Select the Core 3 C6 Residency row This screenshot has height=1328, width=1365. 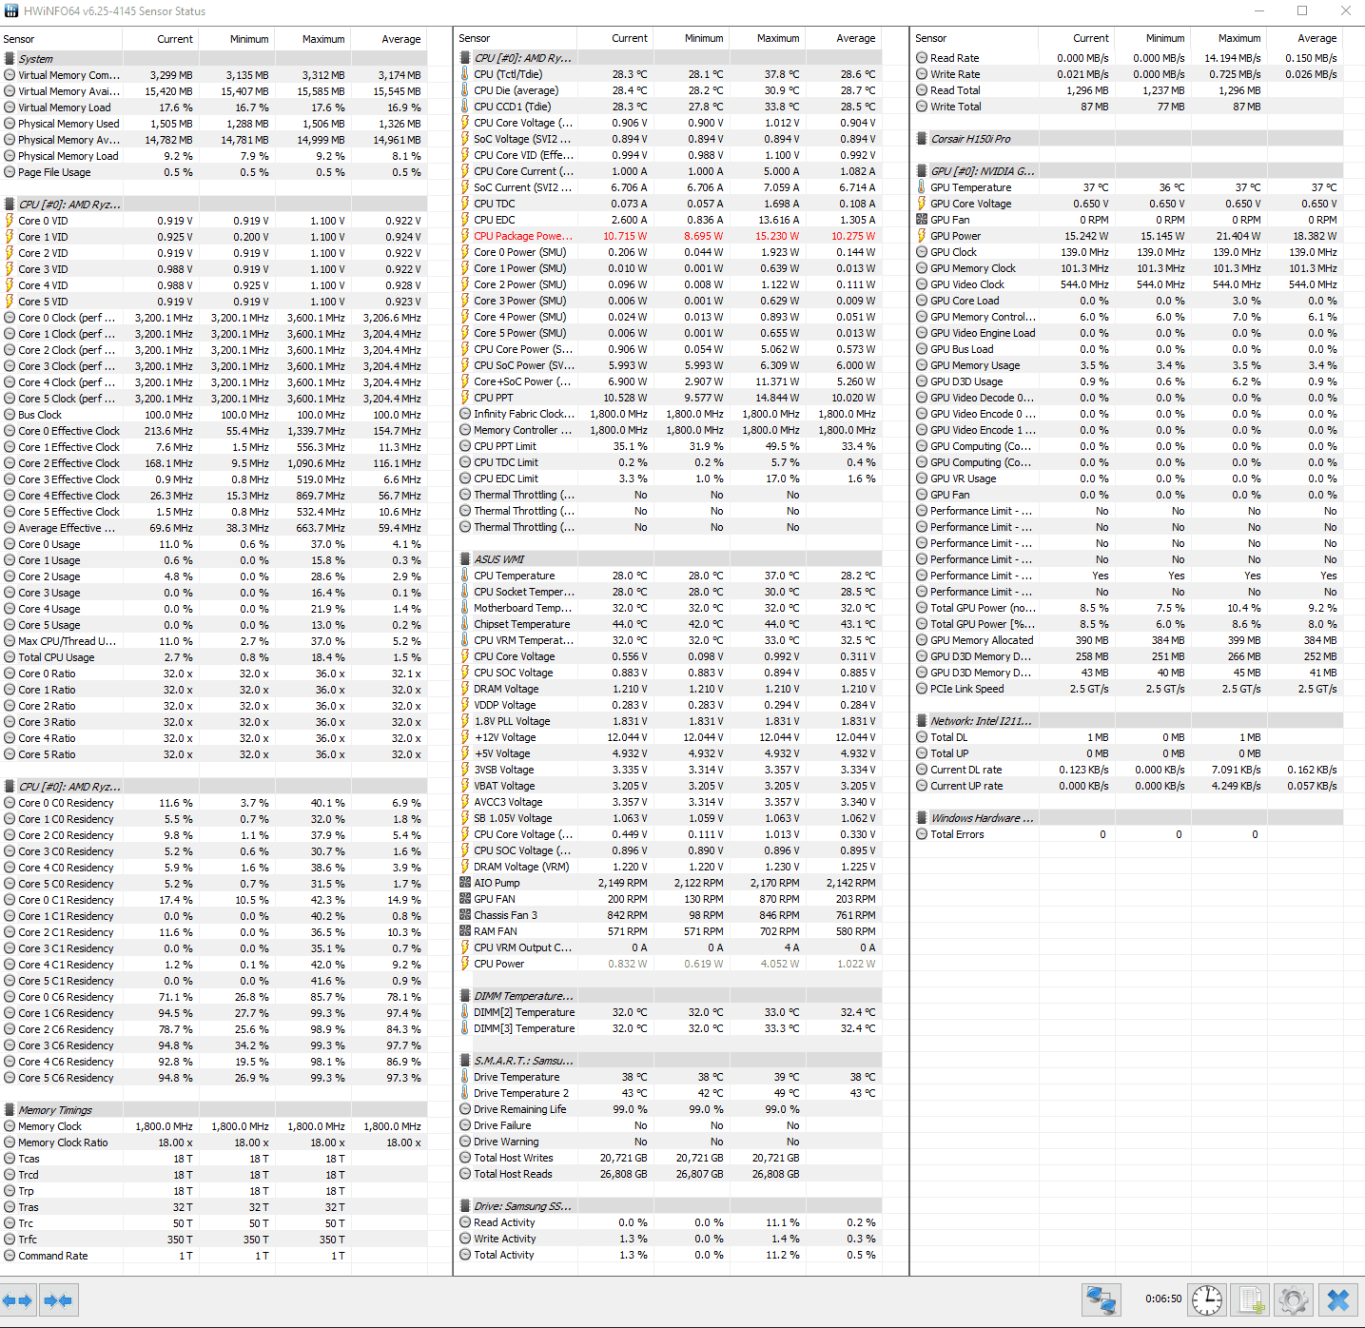tap(214, 1045)
